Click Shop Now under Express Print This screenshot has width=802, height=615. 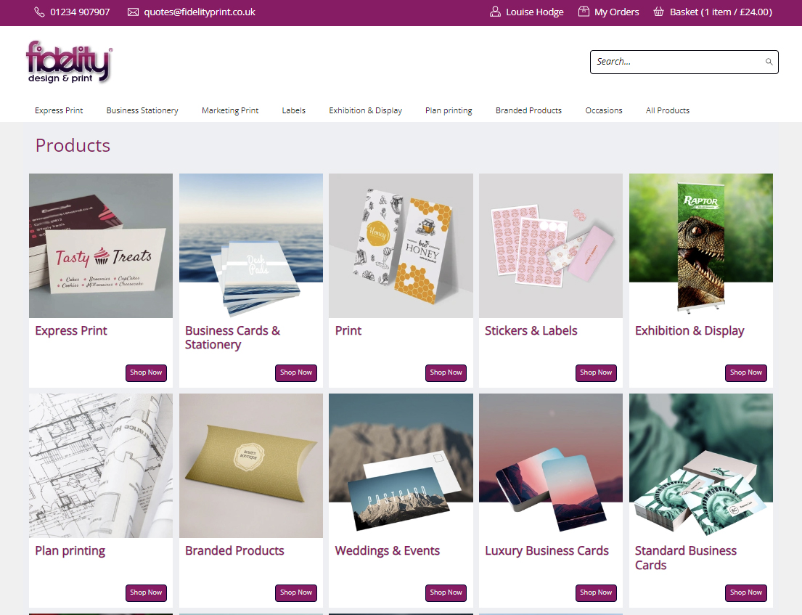coord(146,372)
